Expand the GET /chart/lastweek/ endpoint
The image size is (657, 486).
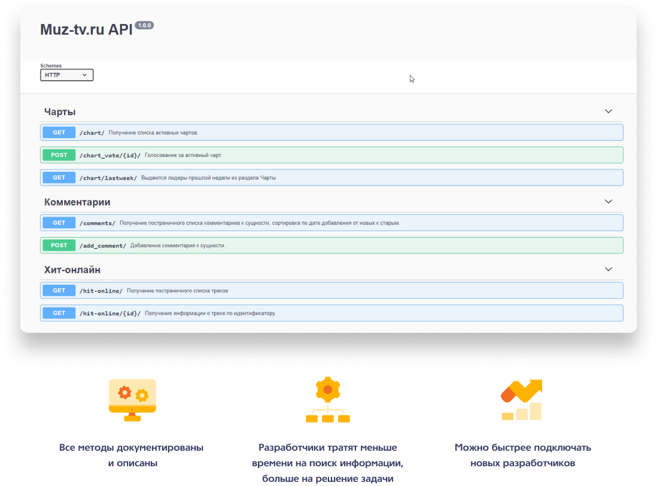pos(331,178)
